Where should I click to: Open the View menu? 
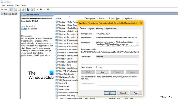click(17, 5)
